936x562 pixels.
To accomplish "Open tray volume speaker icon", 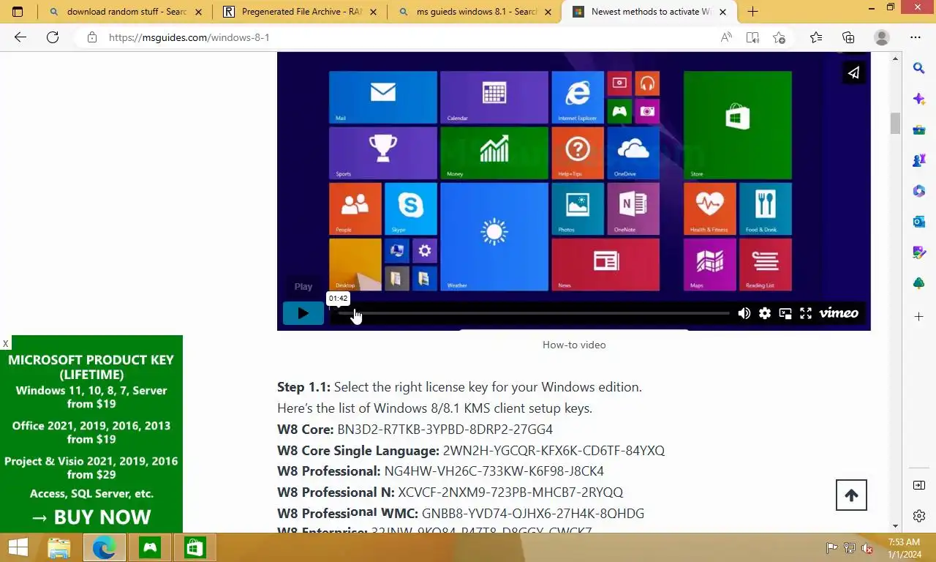I will (867, 547).
